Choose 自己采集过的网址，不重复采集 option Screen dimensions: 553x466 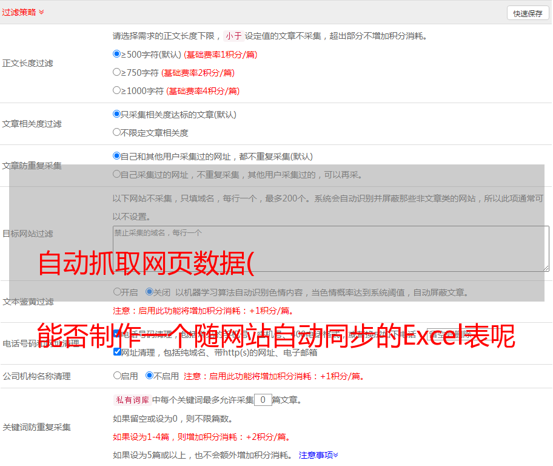pos(117,174)
